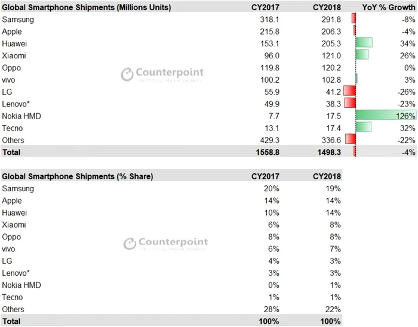Screen dimensions: 418x327
Task: Click the "Global Smartphone Shipments (% Share)" header
Action: coord(78,176)
